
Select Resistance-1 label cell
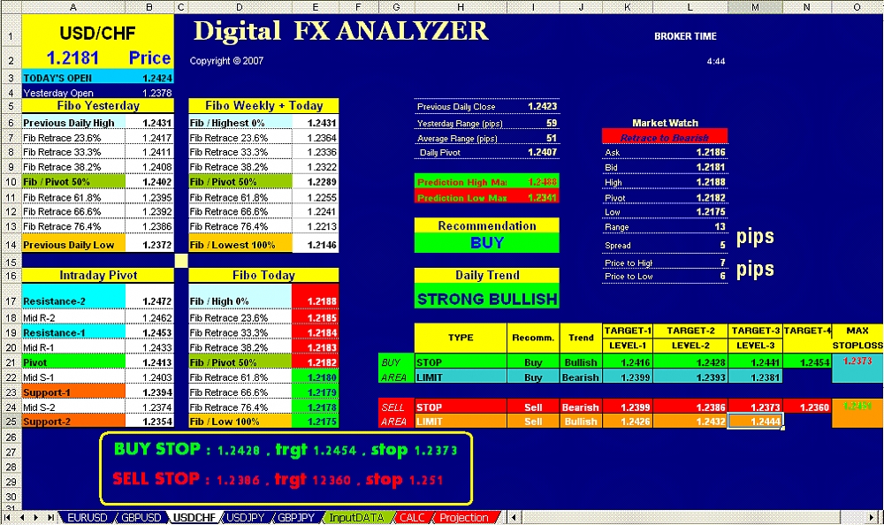[x=73, y=332]
